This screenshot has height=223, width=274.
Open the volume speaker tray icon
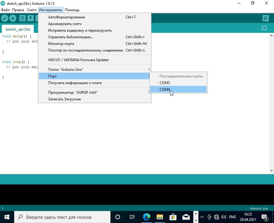tap(223, 217)
